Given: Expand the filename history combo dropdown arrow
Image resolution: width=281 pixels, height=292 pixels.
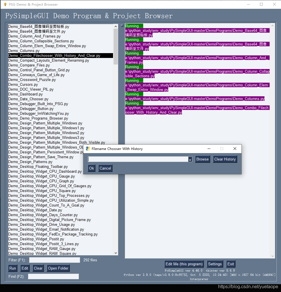Looking at the screenshot, I should 190,159.
